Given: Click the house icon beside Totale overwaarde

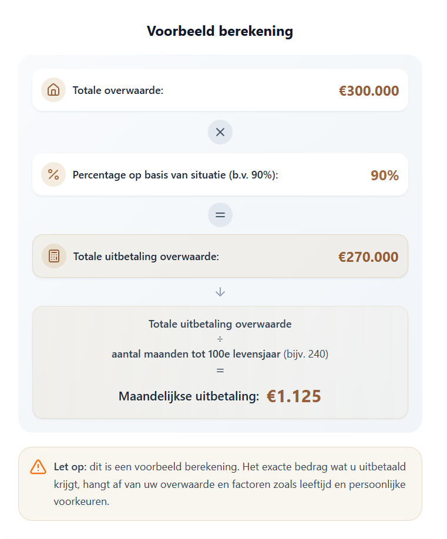Looking at the screenshot, I should (53, 90).
